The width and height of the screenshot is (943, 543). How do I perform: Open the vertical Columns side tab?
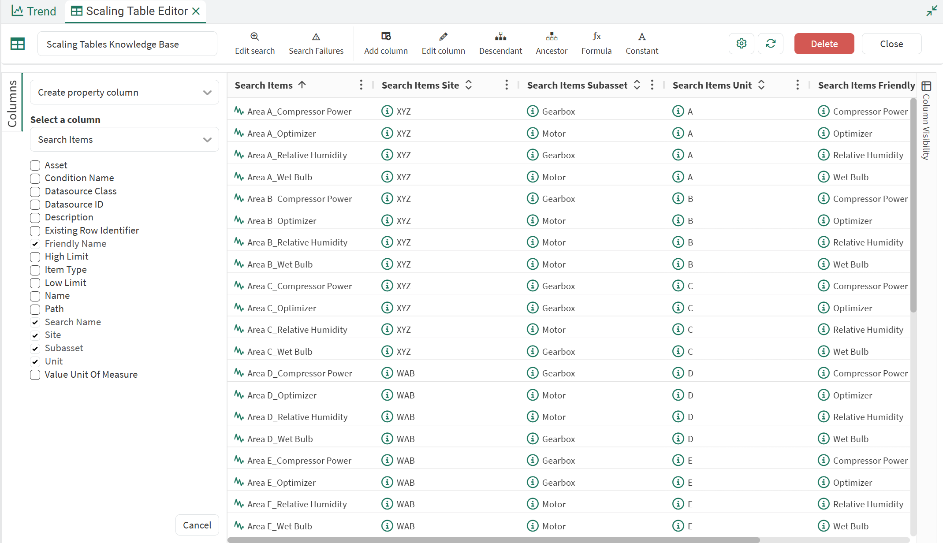click(x=12, y=103)
